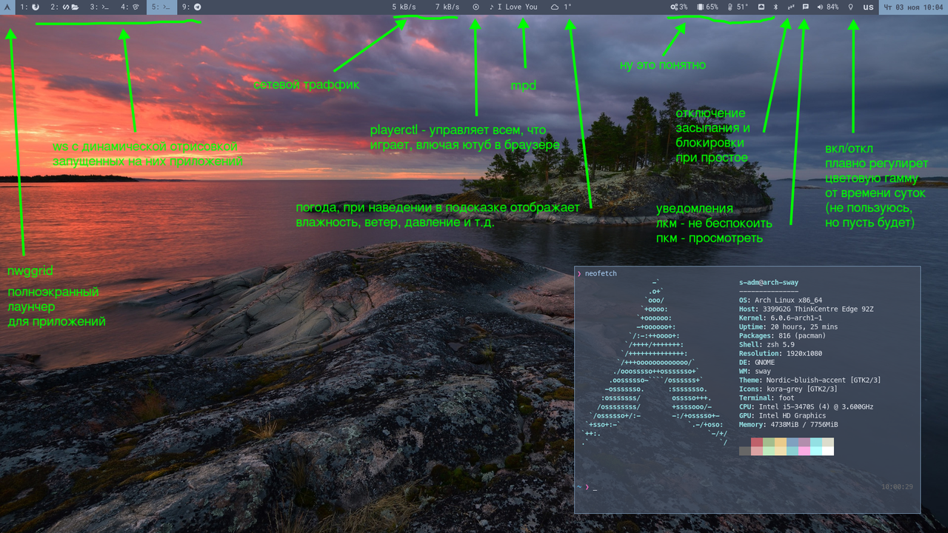This screenshot has width=948, height=533.
Task: Click the Packages: 816 (pacman) line
Action: click(782, 336)
